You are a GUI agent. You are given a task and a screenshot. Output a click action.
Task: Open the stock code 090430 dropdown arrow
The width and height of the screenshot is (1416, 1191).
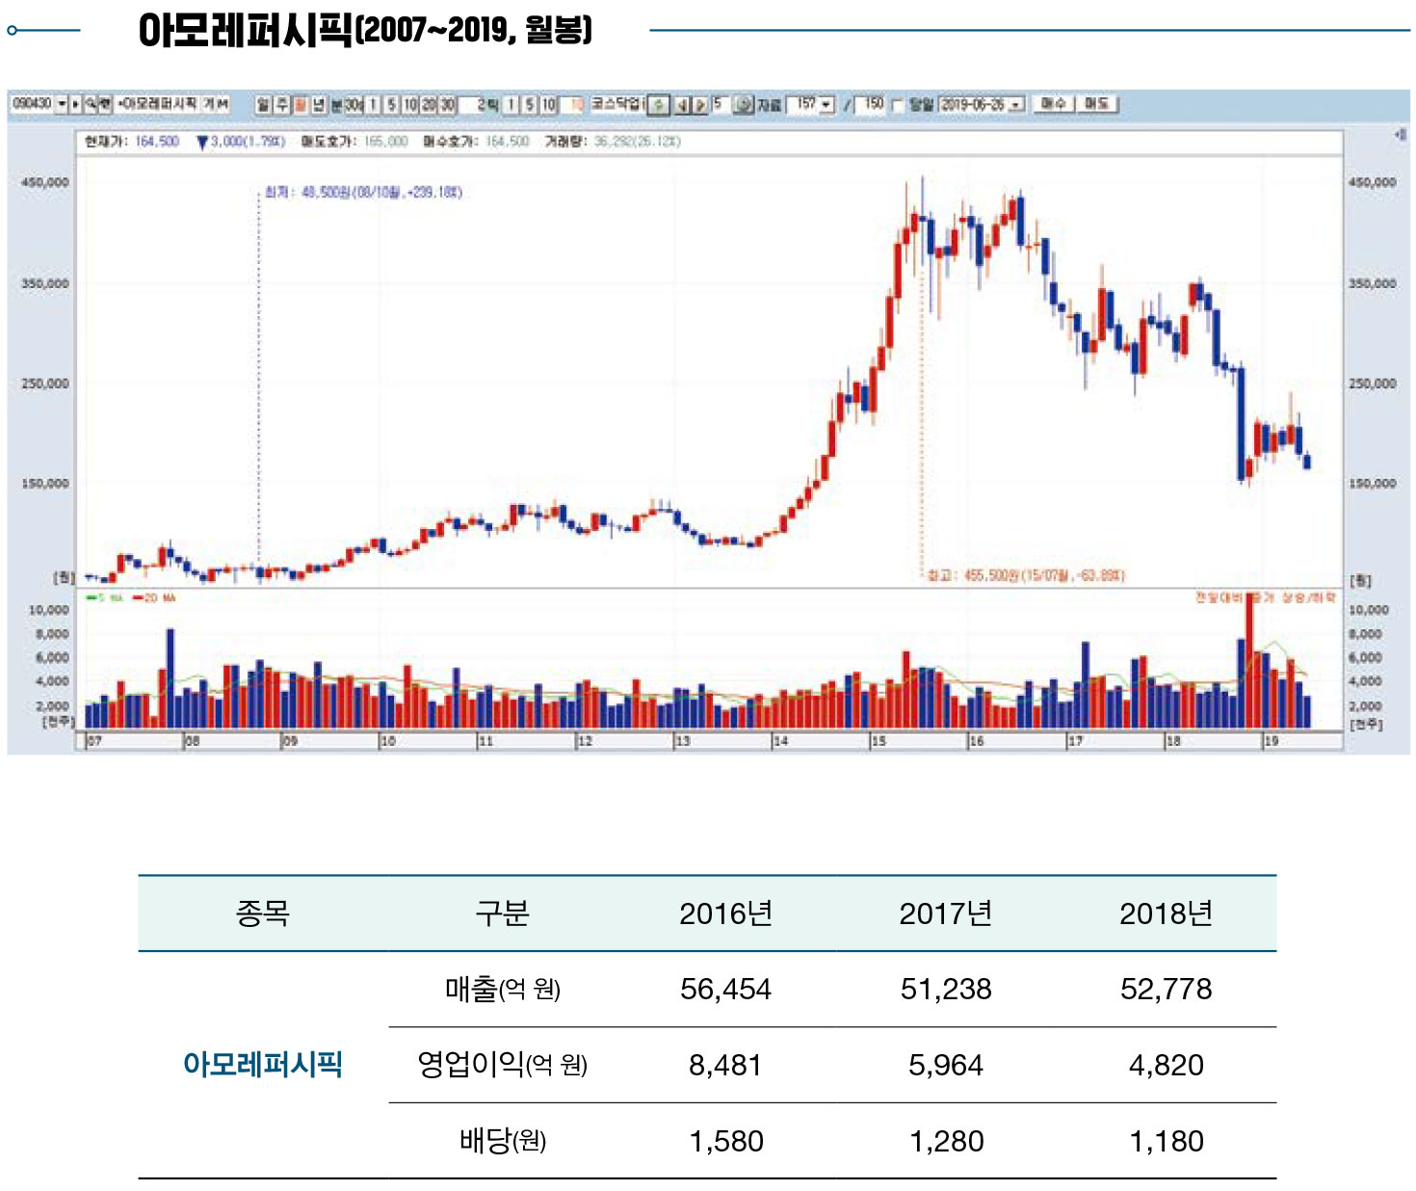pyautogui.click(x=62, y=103)
